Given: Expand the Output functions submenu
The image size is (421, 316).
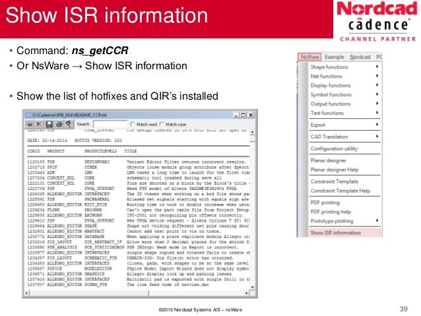Looking at the screenshot, I should click(x=345, y=104).
